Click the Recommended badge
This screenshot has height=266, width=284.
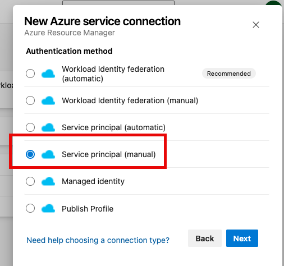[229, 74]
